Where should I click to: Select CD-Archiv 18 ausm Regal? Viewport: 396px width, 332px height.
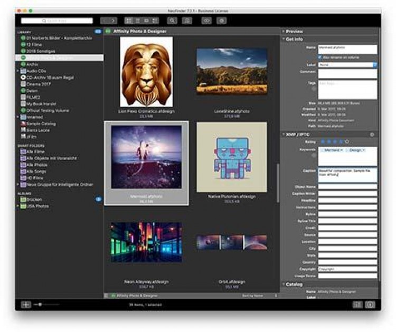pos(50,77)
